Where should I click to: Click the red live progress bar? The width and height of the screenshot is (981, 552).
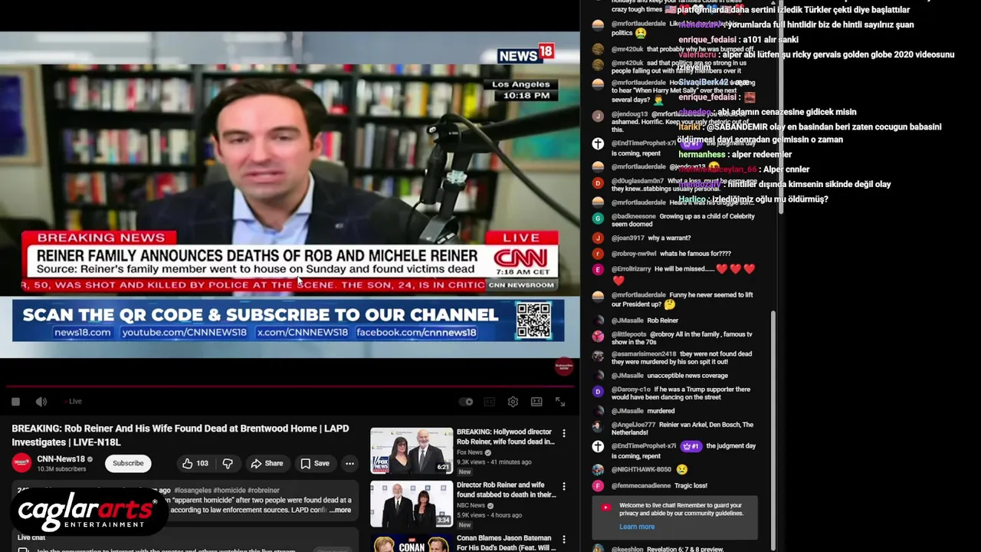pyautogui.click(x=290, y=387)
